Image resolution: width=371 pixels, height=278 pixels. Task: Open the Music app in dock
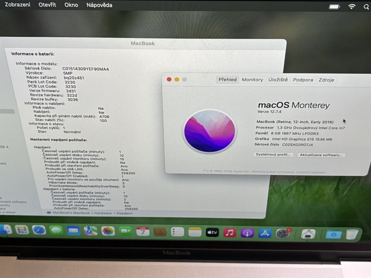point(230,233)
